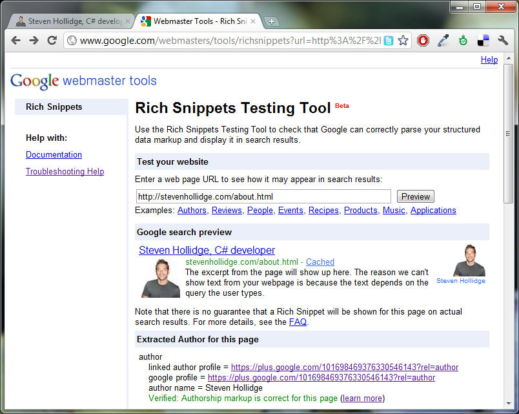Bookmark this page with the star icon

tap(403, 41)
